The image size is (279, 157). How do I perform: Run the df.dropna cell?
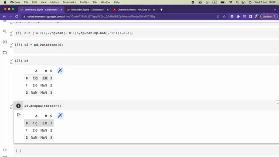(18, 106)
